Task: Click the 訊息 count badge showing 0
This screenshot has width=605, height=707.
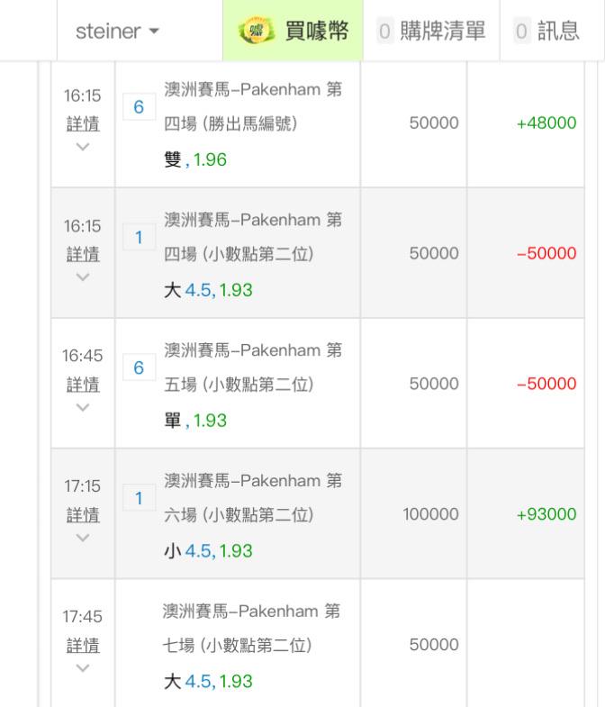Action: pyautogui.click(x=521, y=32)
